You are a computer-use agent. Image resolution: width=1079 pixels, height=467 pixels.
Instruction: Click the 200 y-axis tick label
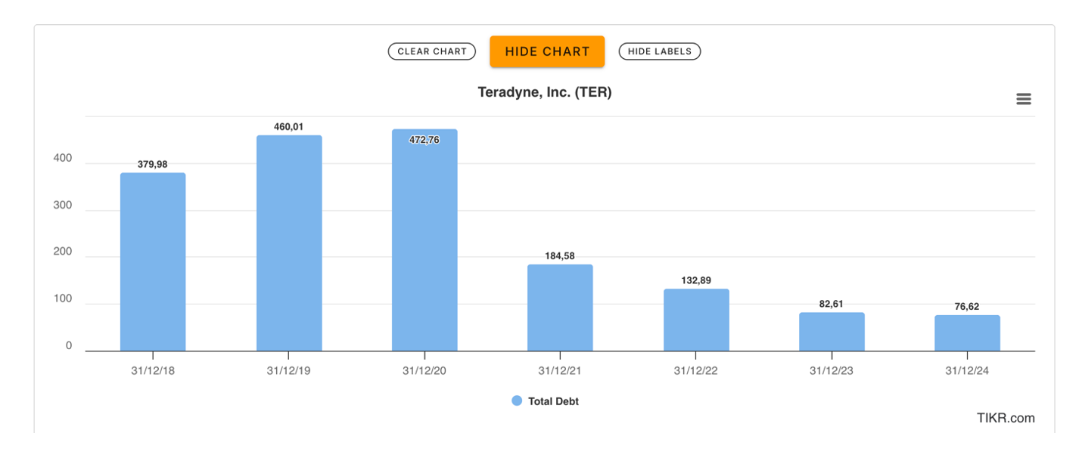coord(63,252)
